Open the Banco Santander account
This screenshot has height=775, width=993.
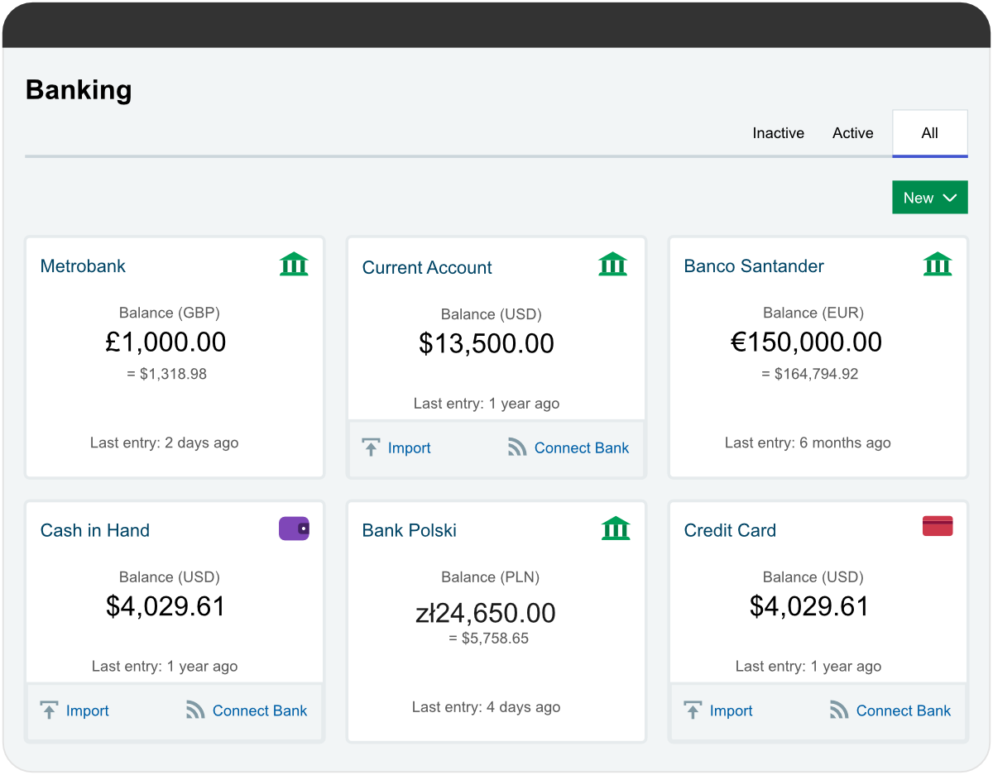click(x=754, y=266)
